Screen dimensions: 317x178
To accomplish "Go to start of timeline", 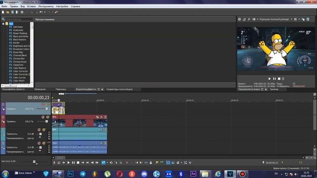I will click(x=83, y=163).
